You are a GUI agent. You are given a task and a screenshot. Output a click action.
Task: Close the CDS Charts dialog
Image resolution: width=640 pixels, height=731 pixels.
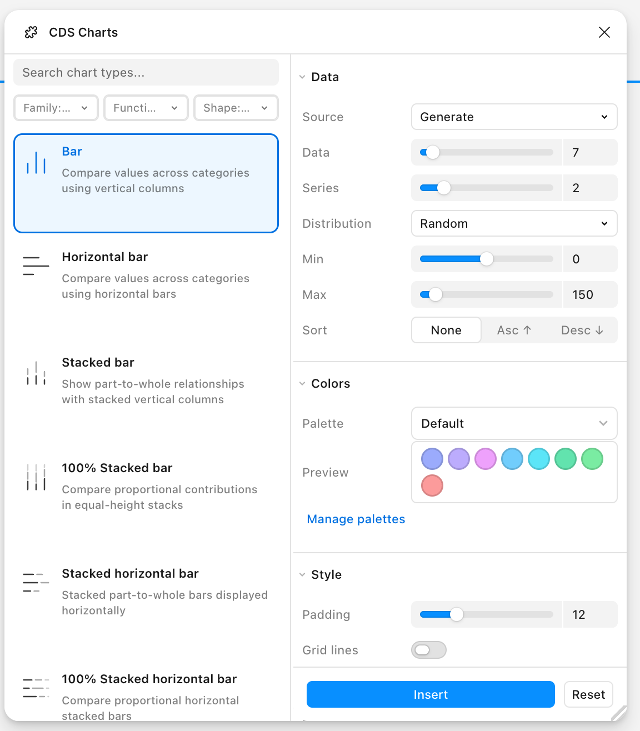pos(604,32)
